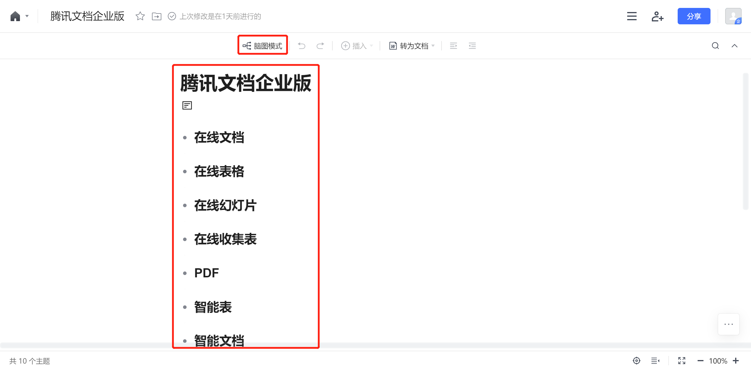Toggle the outline panel icon in status bar
This screenshot has height=370, width=751.
655,361
